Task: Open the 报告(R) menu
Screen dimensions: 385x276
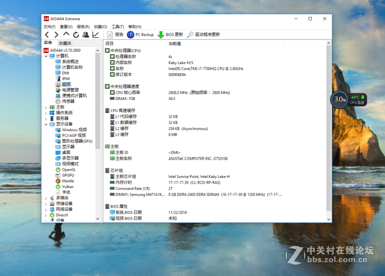Action: (x=83, y=27)
